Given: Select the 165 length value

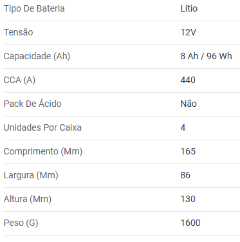Looking at the screenshot, I should [x=188, y=151].
